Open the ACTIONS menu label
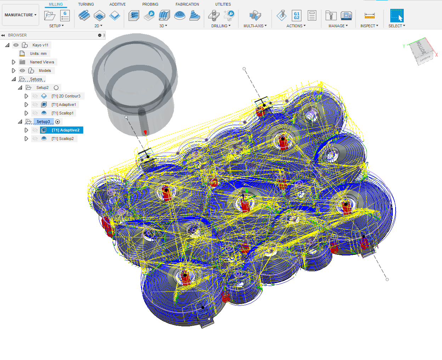This screenshot has height=360, width=442. (296, 26)
